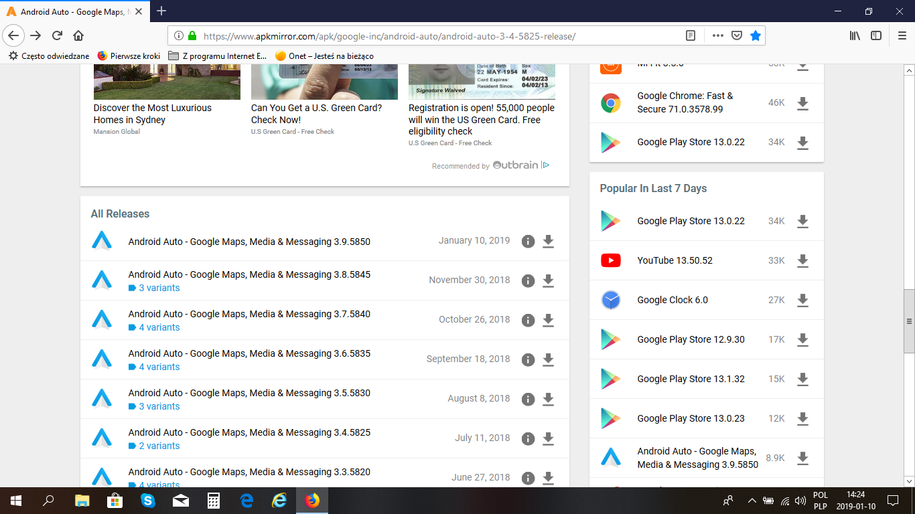Open Android Auto 3.6.5835 release link
Image resolution: width=915 pixels, height=514 pixels.
(x=249, y=353)
